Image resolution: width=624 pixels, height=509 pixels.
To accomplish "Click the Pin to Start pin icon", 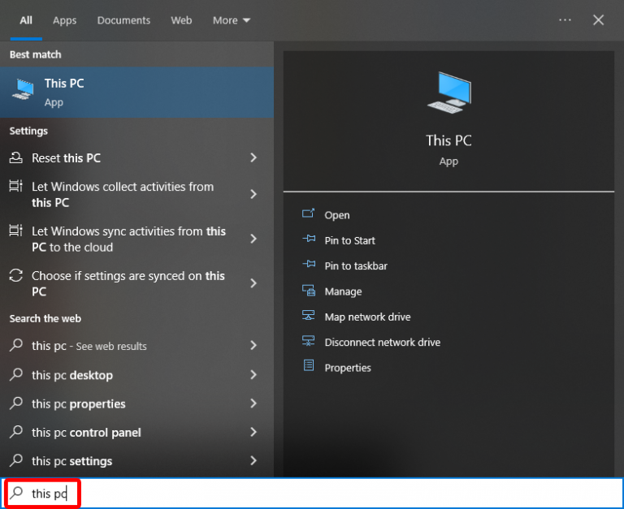I will point(309,239).
